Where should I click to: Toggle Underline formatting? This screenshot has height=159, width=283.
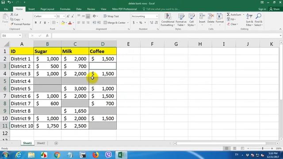[45, 23]
